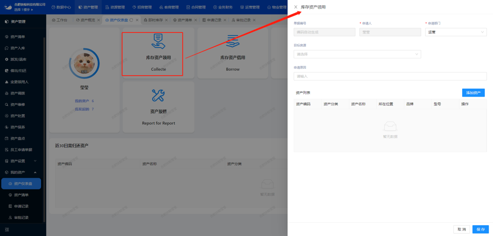Open the 申请部门 dropdown showing 运营

pyautogui.click(x=456, y=32)
